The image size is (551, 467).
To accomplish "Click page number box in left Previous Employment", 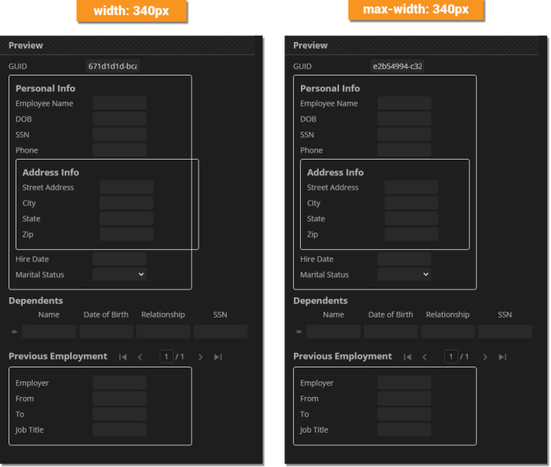I will click(x=166, y=356).
